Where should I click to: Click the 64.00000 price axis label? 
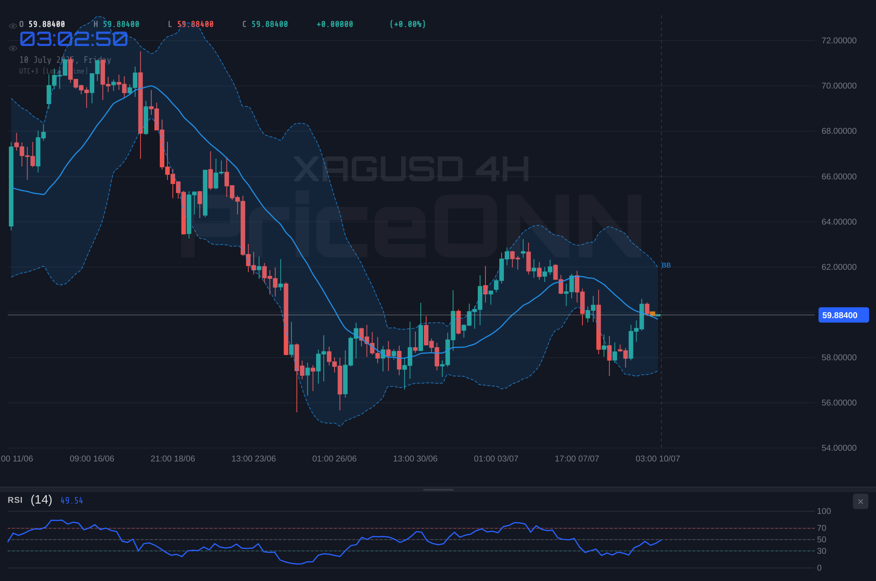coord(839,222)
